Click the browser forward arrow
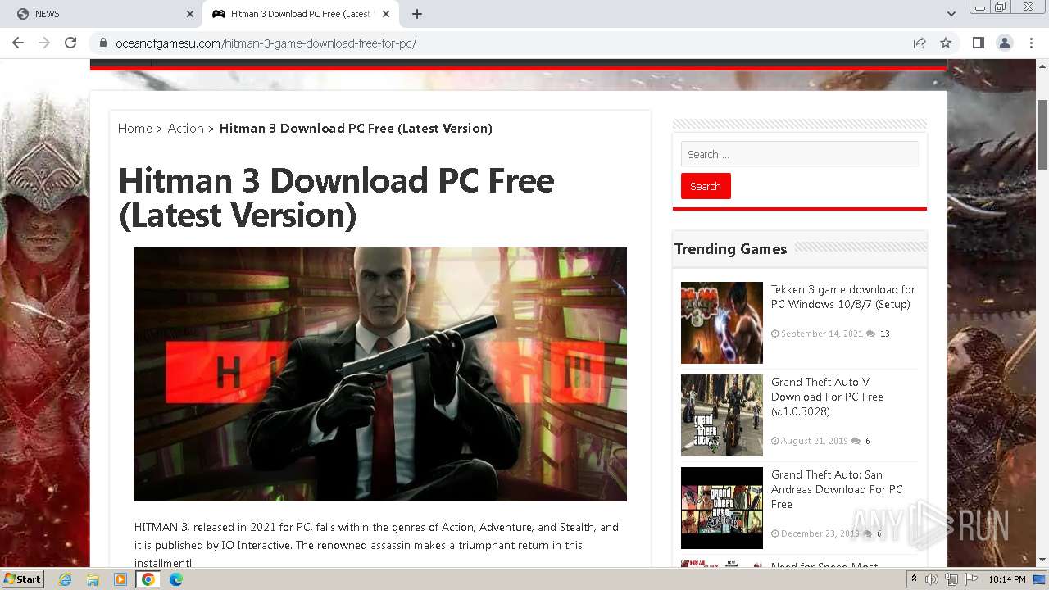1049x590 pixels. click(44, 43)
